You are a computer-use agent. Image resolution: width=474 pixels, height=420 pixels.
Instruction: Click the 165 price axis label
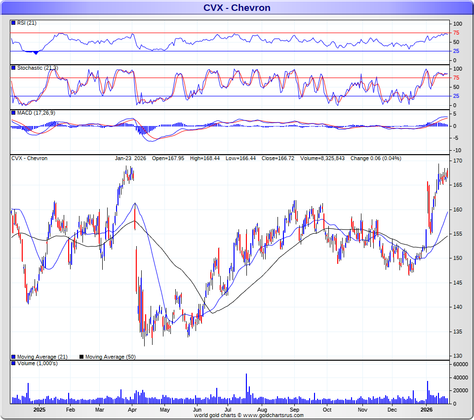pos(458,185)
